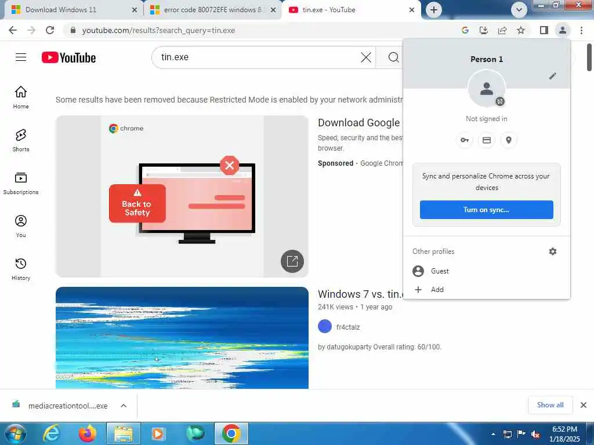Open the Chrome three-dot menu
The width and height of the screenshot is (594, 445).
coord(581,30)
